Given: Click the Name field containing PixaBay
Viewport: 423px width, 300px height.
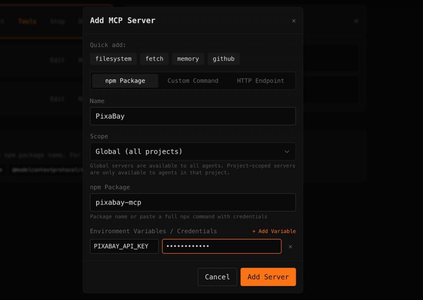Looking at the screenshot, I should tap(193, 116).
